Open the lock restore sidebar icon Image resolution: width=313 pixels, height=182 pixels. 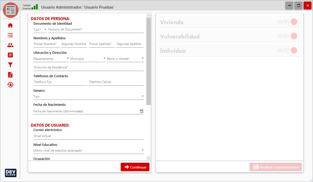(10, 85)
